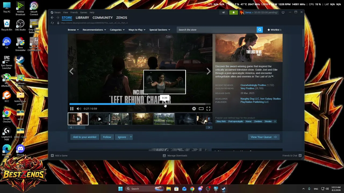The image size is (344, 193).
Task: Pause the trailer video
Action: [72, 109]
